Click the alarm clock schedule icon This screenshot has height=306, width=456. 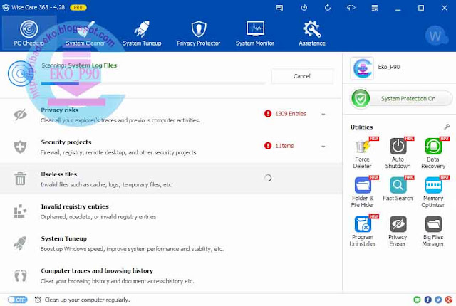38,300
